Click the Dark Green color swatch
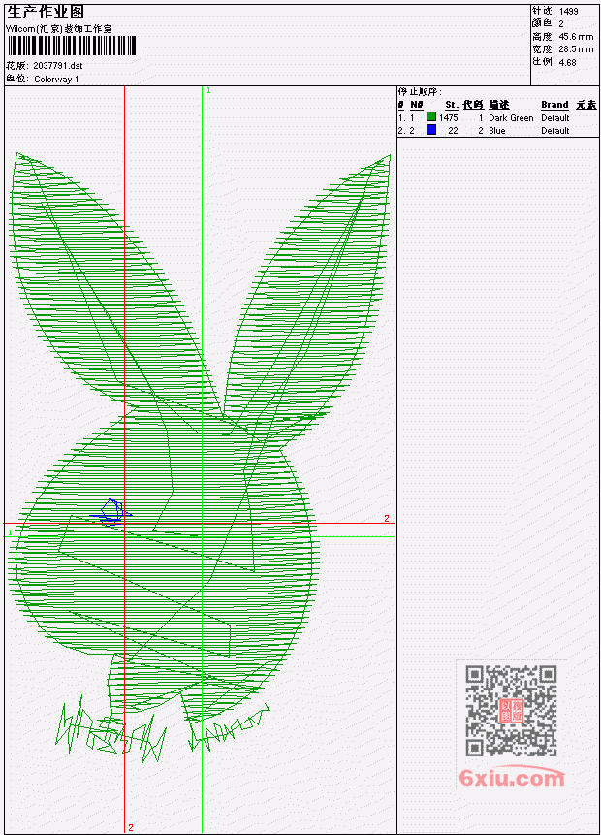 pyautogui.click(x=431, y=116)
